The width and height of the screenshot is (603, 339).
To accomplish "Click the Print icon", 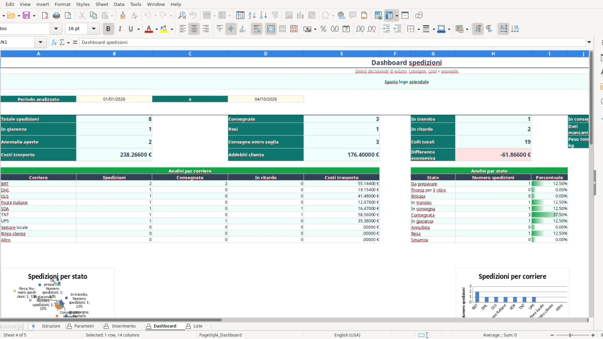I will 57,16.
